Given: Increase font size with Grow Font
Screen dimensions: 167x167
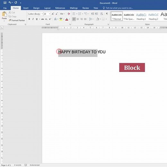Looking at the screenshot, I should coord(53,14).
